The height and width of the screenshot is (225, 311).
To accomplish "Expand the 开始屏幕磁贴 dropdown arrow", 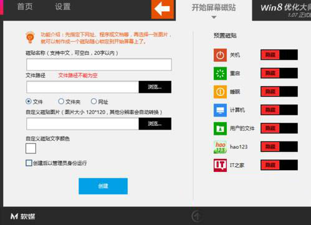I will pyautogui.click(x=214, y=17).
